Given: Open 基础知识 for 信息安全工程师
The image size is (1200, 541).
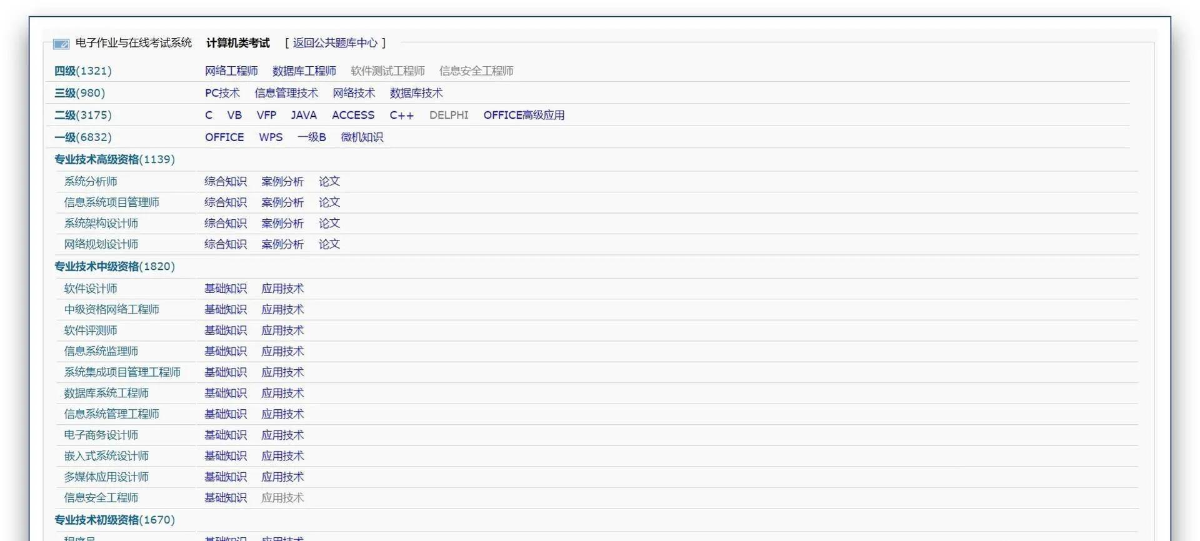Looking at the screenshot, I should coord(226,498).
